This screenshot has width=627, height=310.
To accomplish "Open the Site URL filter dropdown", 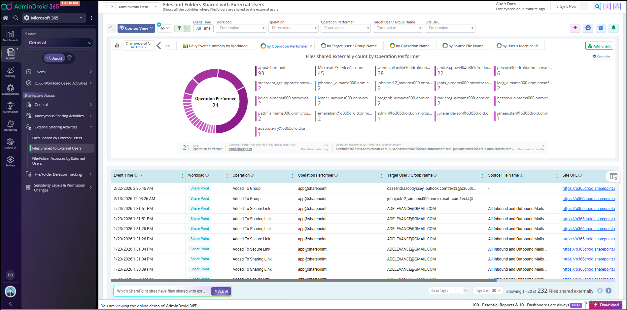I will [x=450, y=28].
